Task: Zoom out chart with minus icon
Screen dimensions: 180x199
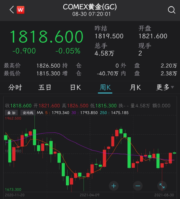Action: coord(138,186)
